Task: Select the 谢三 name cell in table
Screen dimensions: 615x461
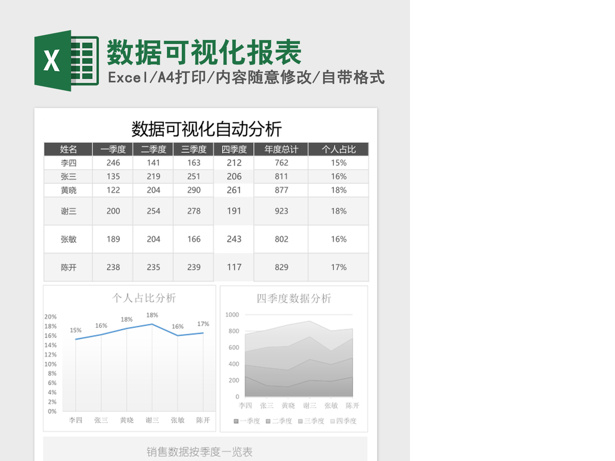Action: 68,211
